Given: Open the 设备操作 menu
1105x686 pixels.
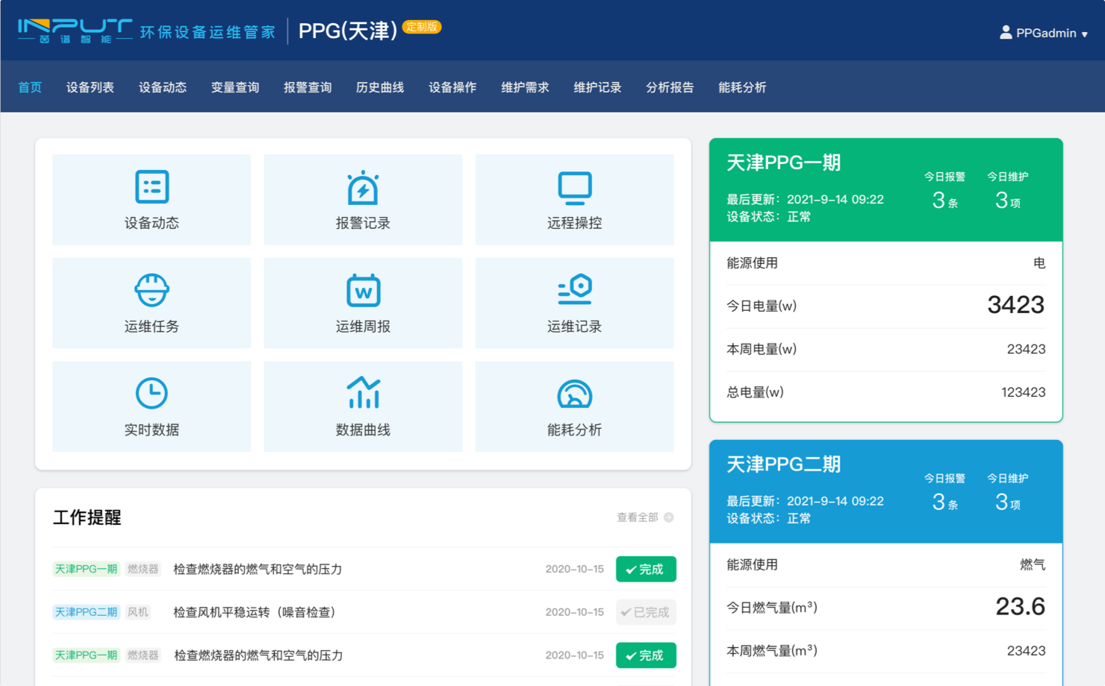Looking at the screenshot, I should pos(452,87).
